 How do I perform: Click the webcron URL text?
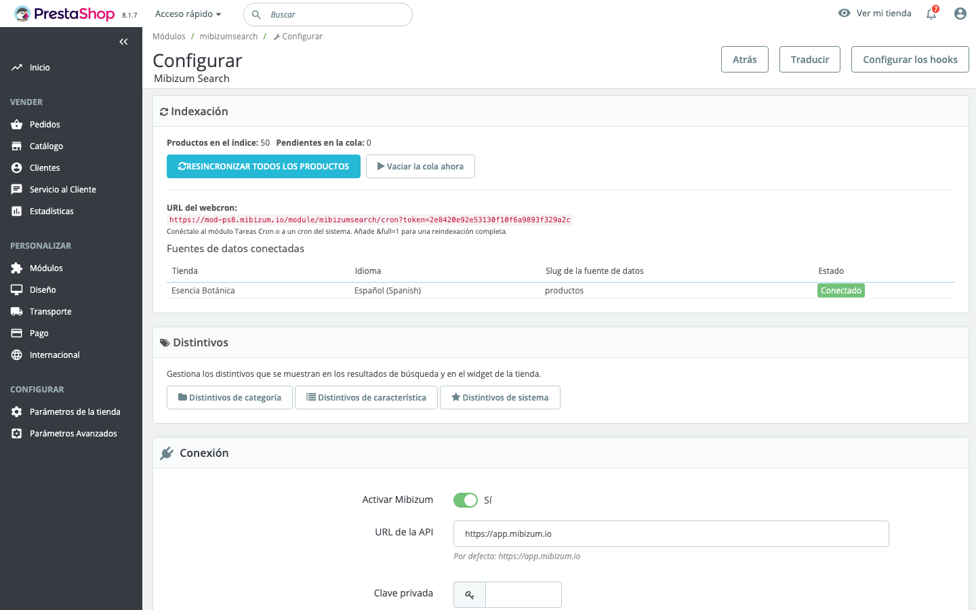370,220
